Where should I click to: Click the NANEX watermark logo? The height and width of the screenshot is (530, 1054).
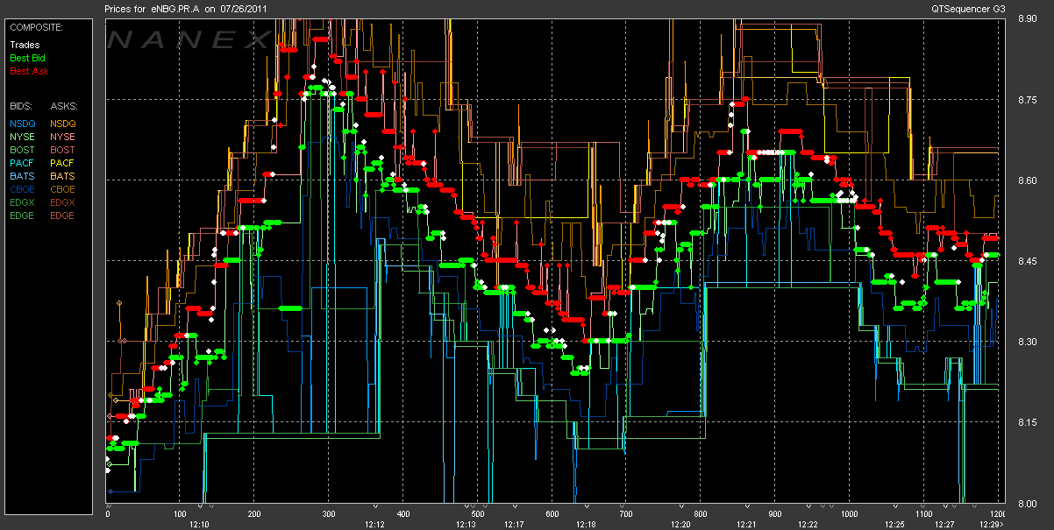(190, 39)
